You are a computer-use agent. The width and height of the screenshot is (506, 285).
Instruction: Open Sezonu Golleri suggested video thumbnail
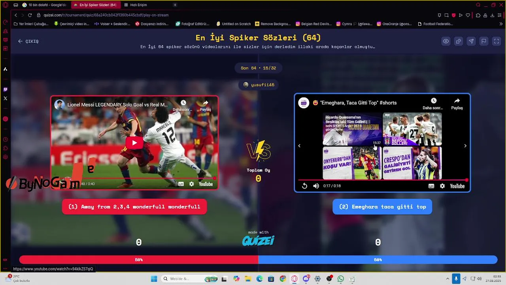click(412, 129)
